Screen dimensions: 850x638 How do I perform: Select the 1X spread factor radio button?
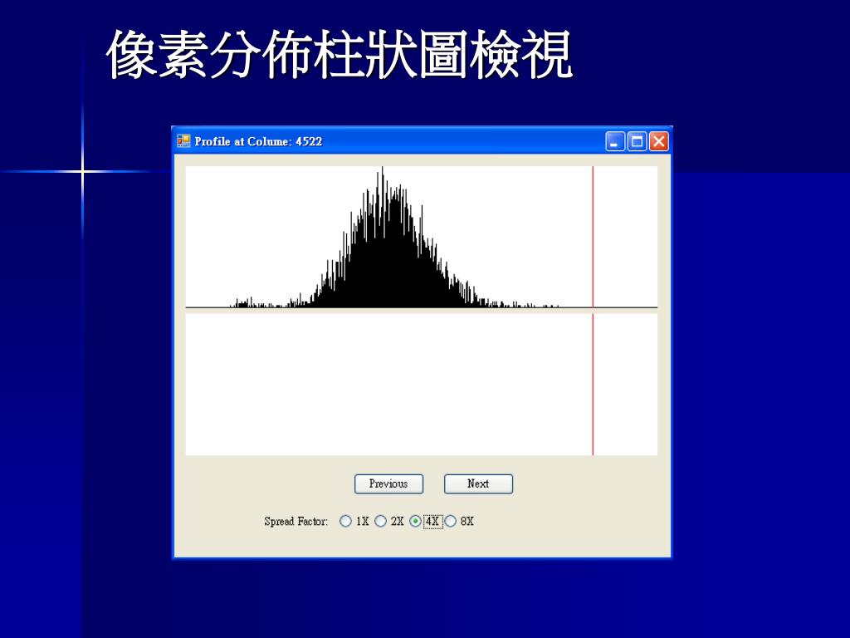(345, 521)
